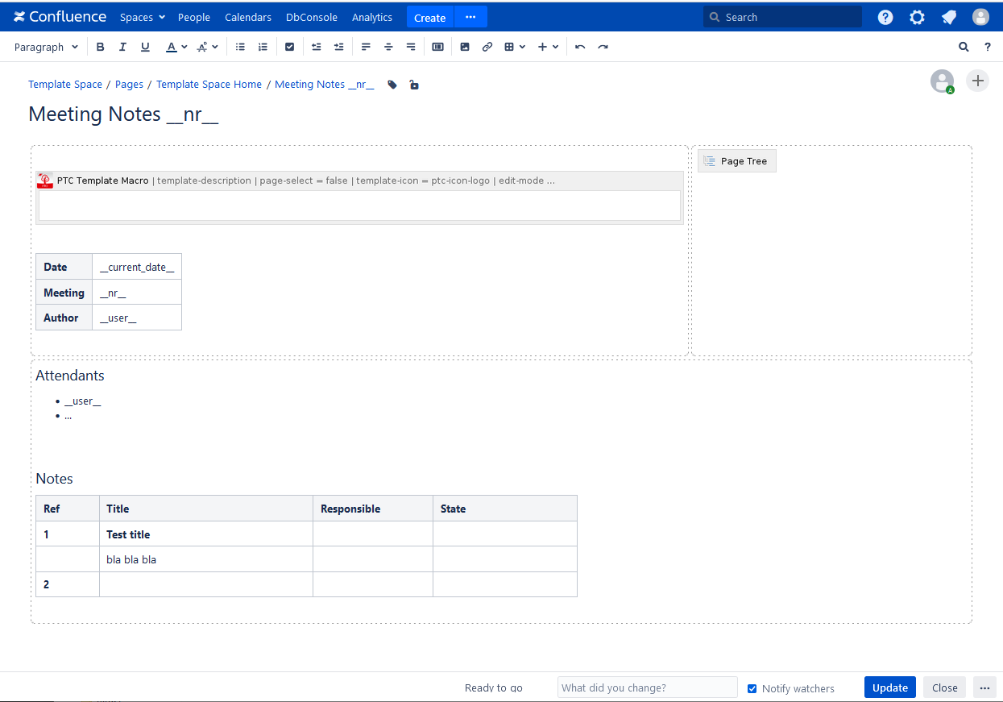This screenshot has height=702, width=1003.
Task: Insert a task list checkbox item
Action: (290, 47)
